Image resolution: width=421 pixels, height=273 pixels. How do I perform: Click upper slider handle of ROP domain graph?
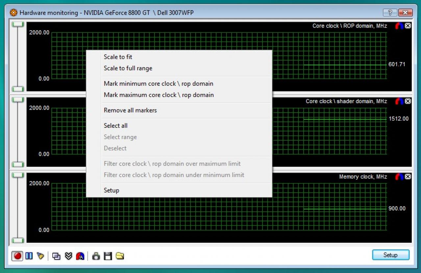[x=18, y=24]
